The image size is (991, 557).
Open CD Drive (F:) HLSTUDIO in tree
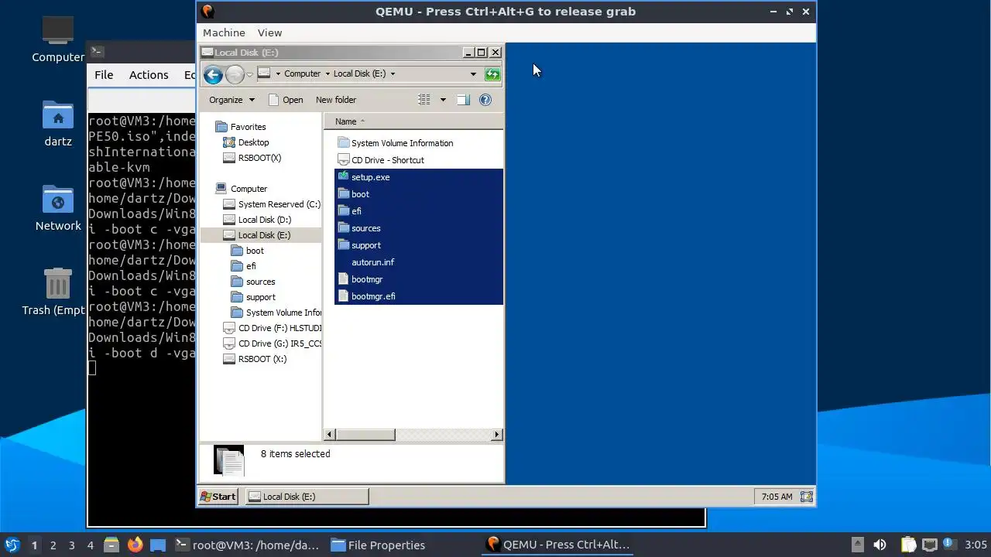click(279, 328)
